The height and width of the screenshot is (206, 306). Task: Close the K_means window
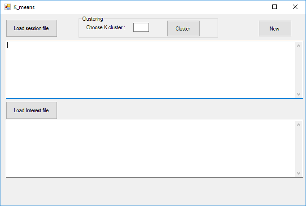click(x=295, y=7)
